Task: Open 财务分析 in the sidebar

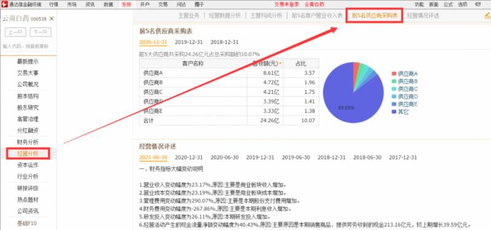Action: point(28,142)
